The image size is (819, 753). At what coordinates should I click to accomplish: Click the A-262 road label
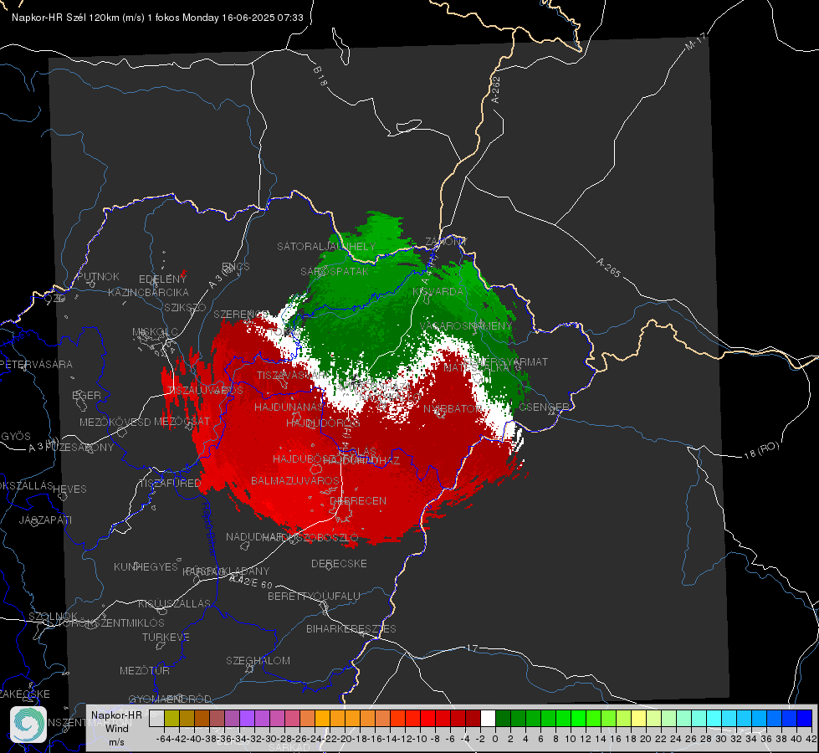click(496, 90)
